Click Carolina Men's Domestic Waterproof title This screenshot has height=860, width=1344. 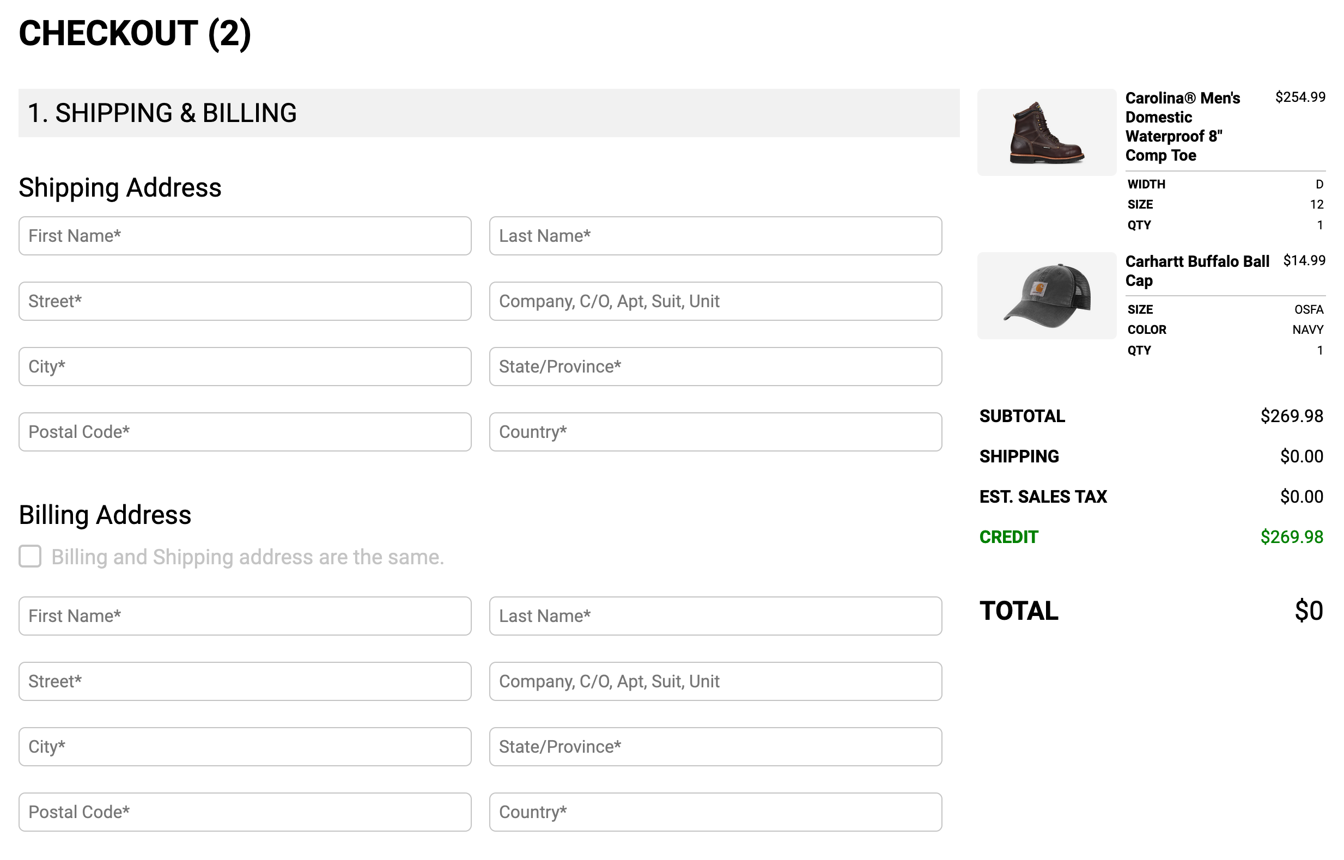pyautogui.click(x=1182, y=127)
